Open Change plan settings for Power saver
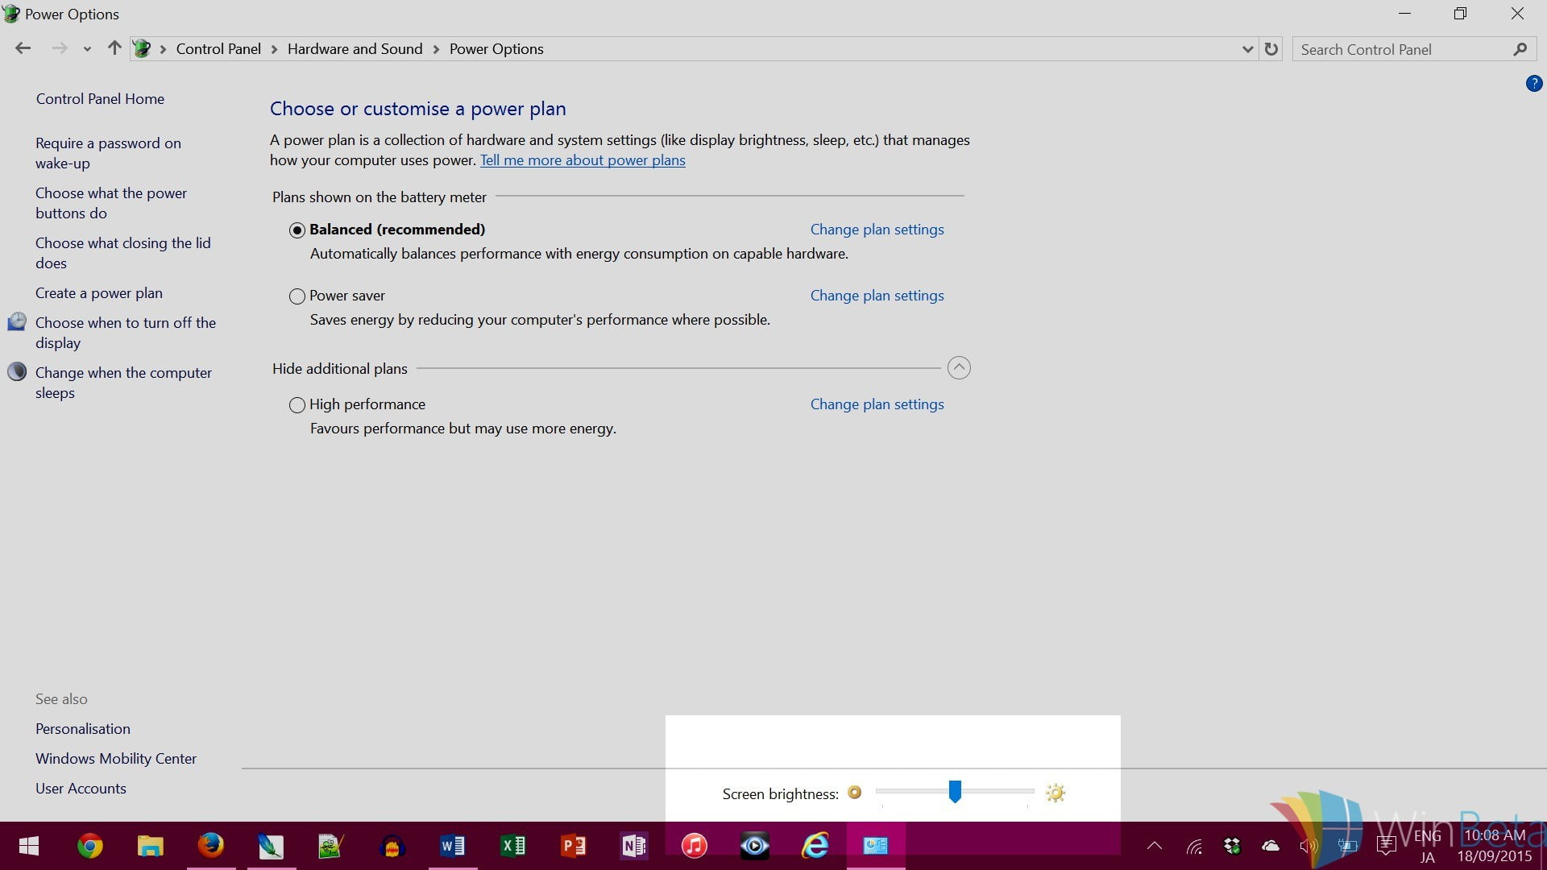The height and width of the screenshot is (870, 1547). click(x=877, y=296)
